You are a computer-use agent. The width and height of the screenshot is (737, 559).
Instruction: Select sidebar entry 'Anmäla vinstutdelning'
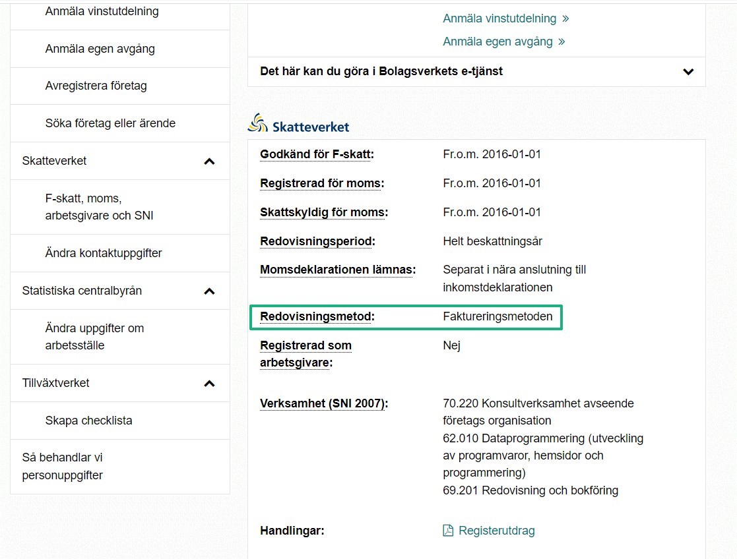(x=102, y=11)
